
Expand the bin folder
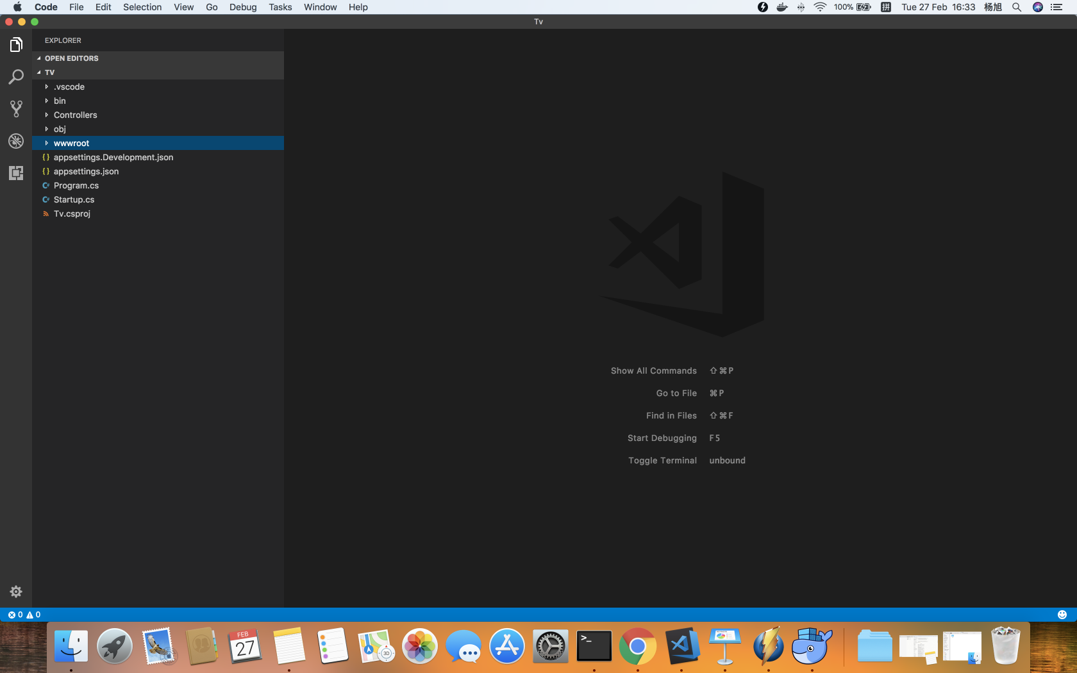(x=158, y=101)
